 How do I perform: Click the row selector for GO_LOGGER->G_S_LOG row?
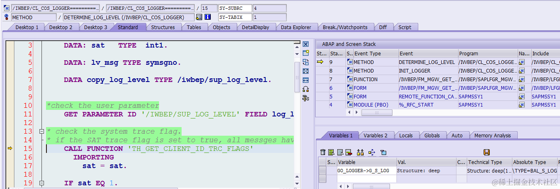click(323, 171)
